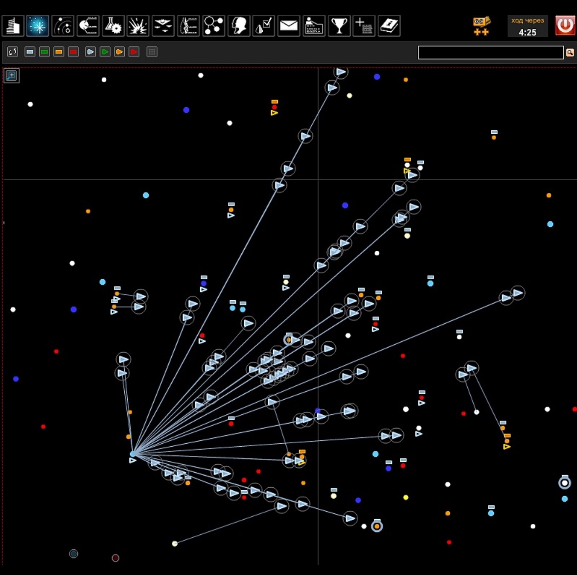Open the person at console icon
The image size is (577, 575).
[x=314, y=26]
